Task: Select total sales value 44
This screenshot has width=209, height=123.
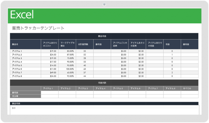Action: pos(84,76)
